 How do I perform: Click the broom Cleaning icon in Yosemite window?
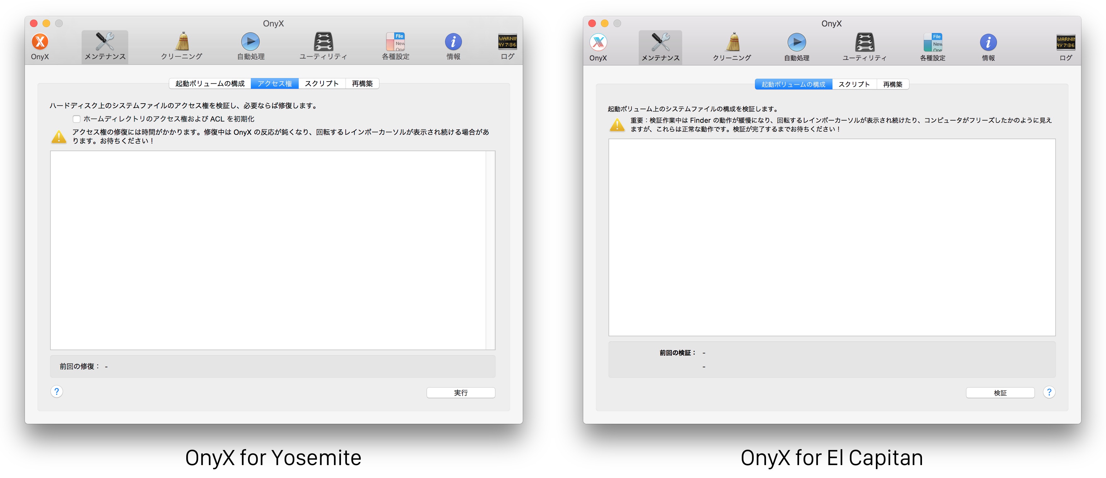pyautogui.click(x=182, y=42)
